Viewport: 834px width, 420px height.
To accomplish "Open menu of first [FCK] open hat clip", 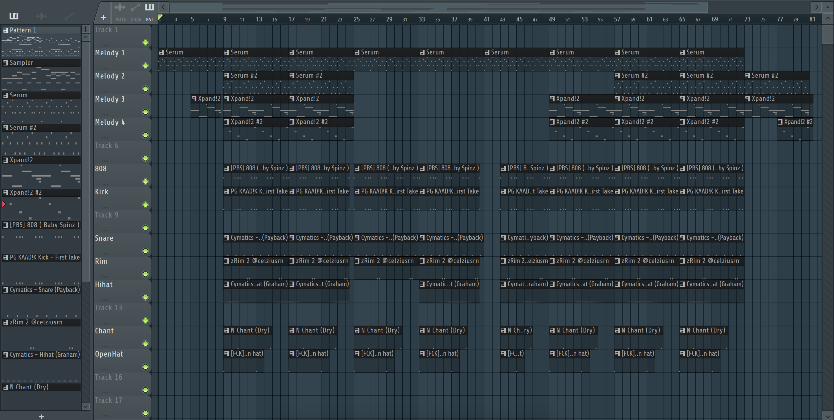I will 227,354.
